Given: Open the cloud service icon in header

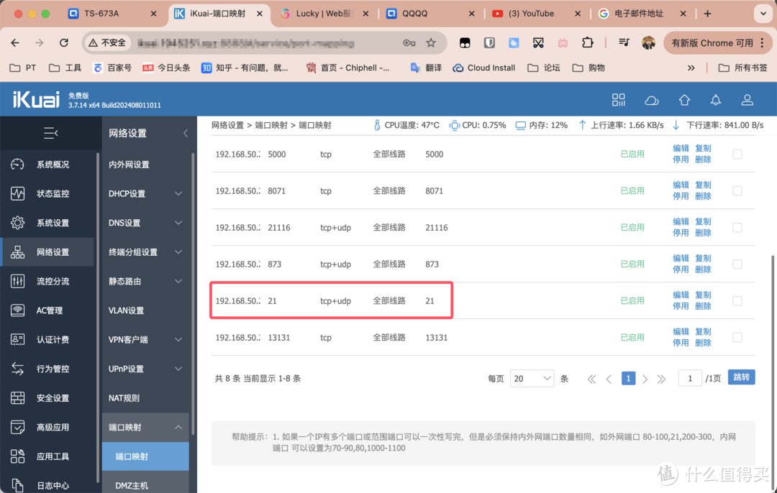Looking at the screenshot, I should point(651,100).
